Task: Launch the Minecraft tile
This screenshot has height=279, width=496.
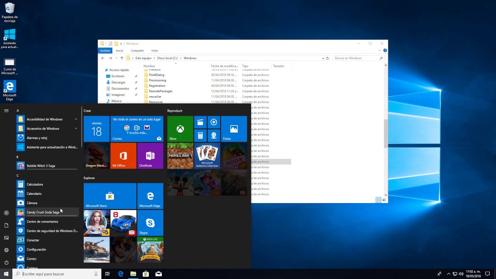Action: pos(180,156)
